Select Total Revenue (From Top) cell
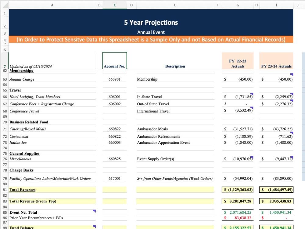 (x=52, y=201)
